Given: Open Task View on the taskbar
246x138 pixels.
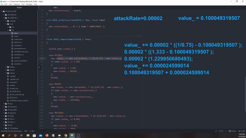Looking at the screenshot, I should 22,135.
